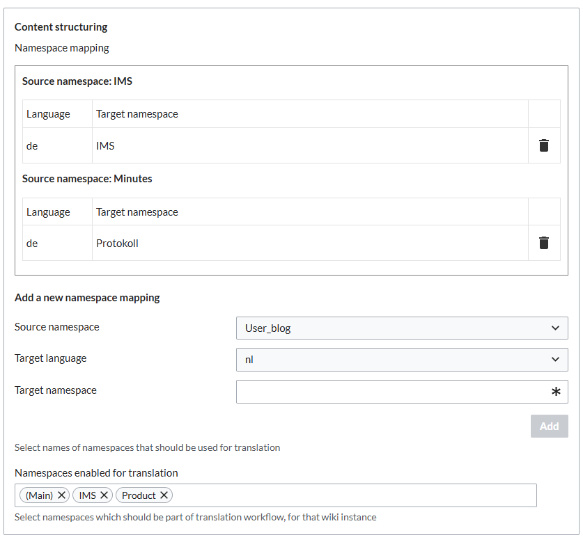
Task: Select the (Main) tag label
Action: [x=39, y=495]
